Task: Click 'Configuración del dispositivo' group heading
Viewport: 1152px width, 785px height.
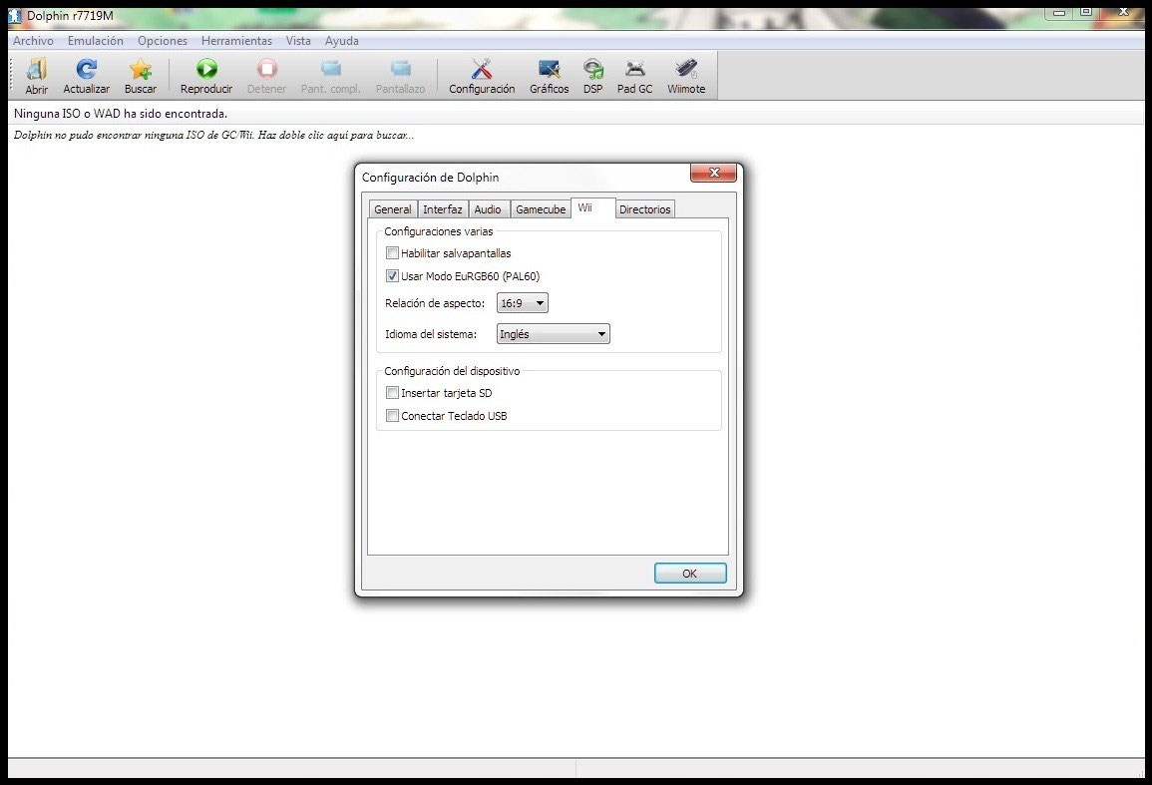Action: click(452, 371)
